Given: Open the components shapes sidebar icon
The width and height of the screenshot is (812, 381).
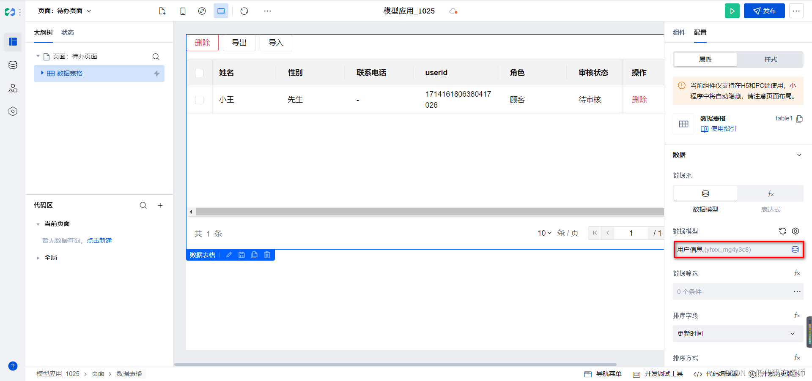Looking at the screenshot, I should 13,88.
